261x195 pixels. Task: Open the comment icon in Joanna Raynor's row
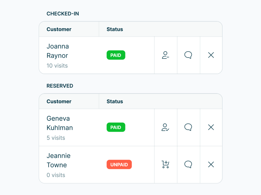tap(188, 55)
